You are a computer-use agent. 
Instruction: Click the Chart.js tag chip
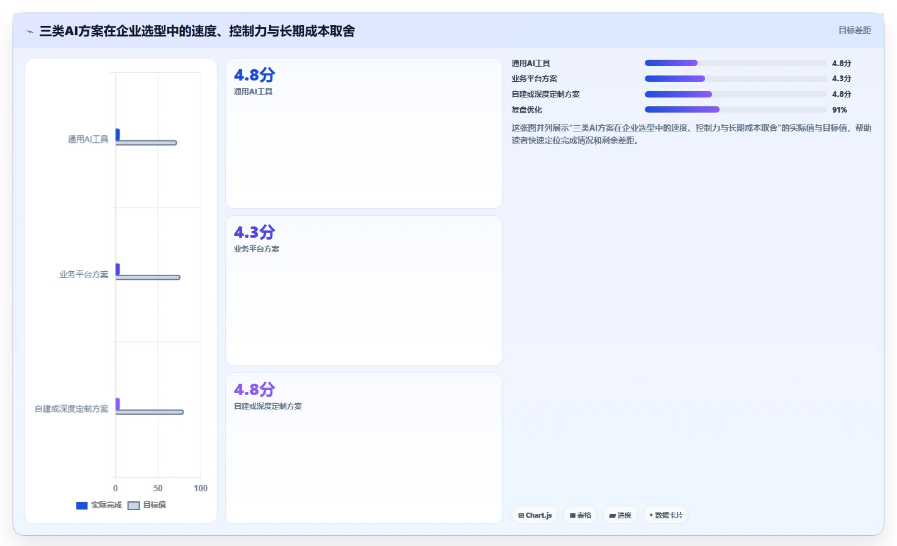[x=535, y=515]
